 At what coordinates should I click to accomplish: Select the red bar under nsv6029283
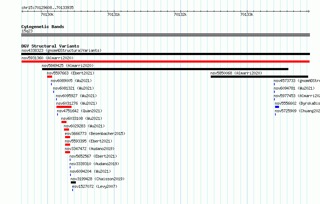67,130
